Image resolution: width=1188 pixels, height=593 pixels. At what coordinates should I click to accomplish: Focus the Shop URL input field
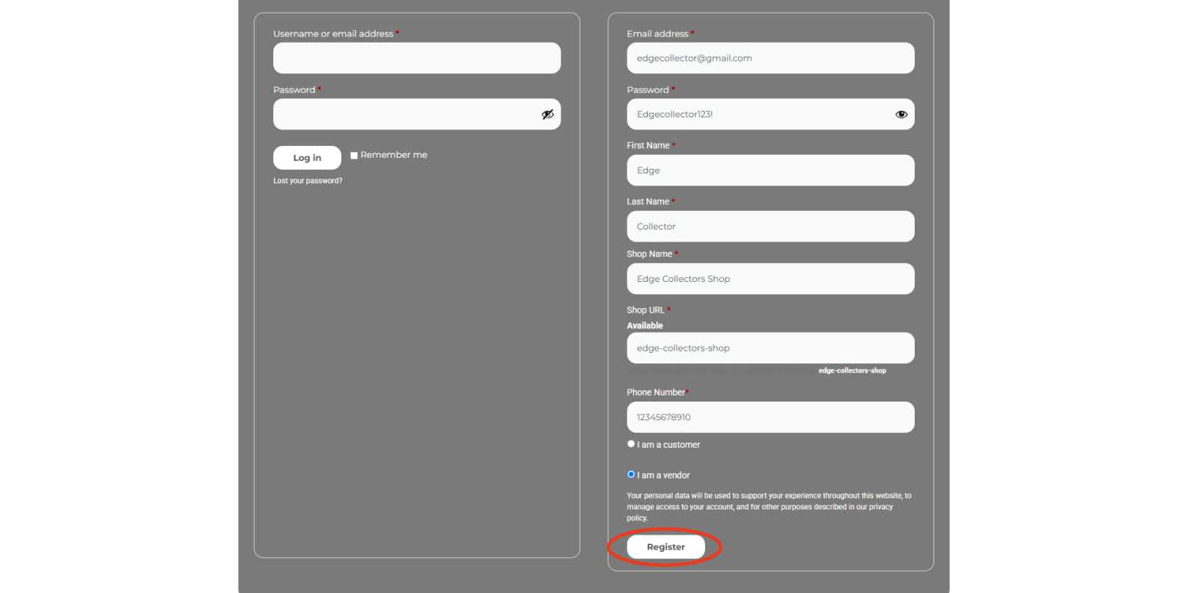(x=770, y=348)
